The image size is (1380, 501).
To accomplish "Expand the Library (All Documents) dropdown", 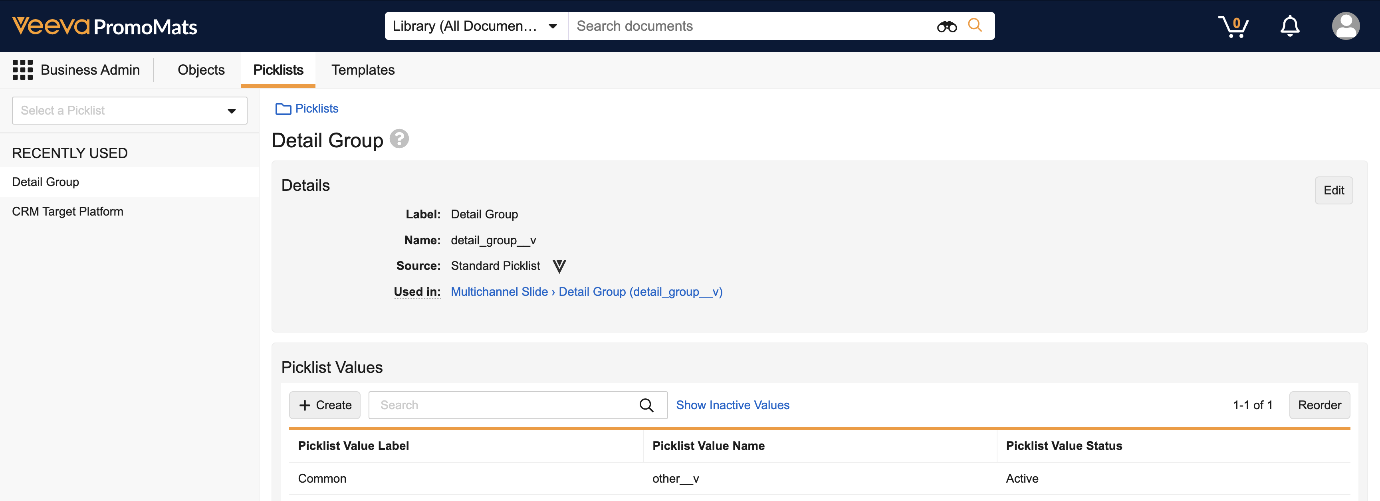I will 475,26.
